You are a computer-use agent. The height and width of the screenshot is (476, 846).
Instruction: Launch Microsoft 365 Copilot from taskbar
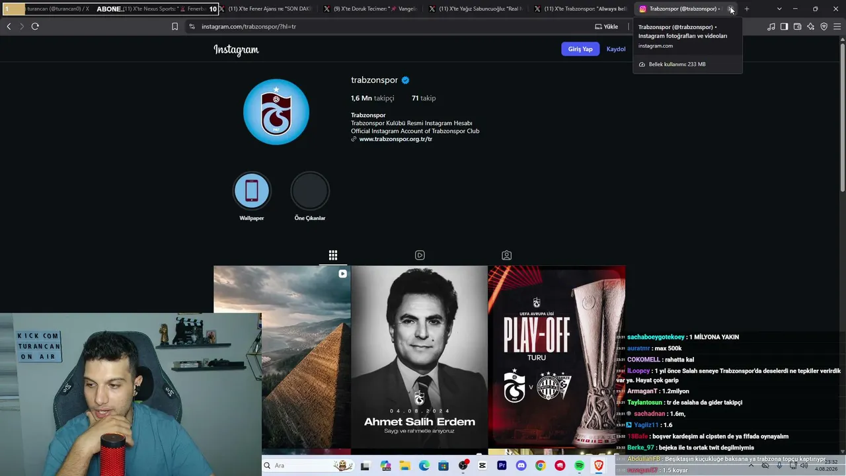(386, 466)
